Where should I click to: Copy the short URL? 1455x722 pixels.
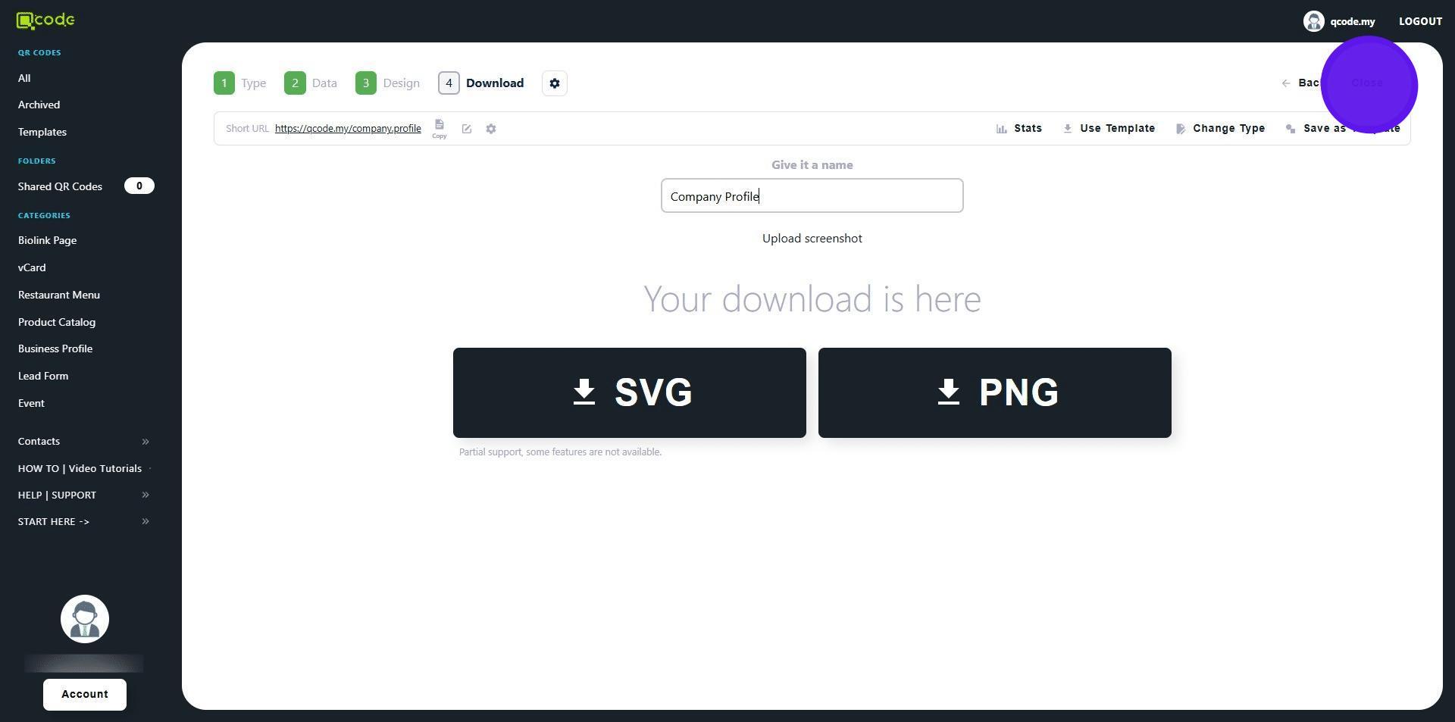pyautogui.click(x=440, y=128)
